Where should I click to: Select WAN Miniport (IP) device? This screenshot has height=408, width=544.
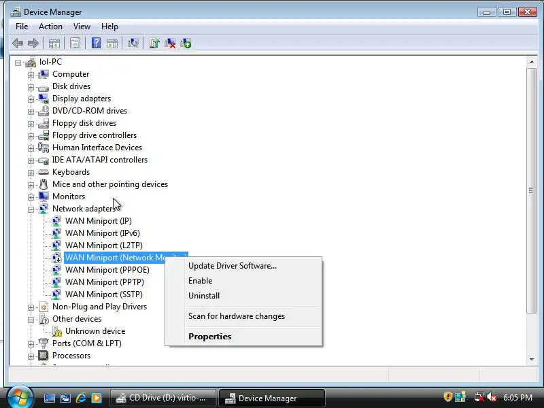99,221
